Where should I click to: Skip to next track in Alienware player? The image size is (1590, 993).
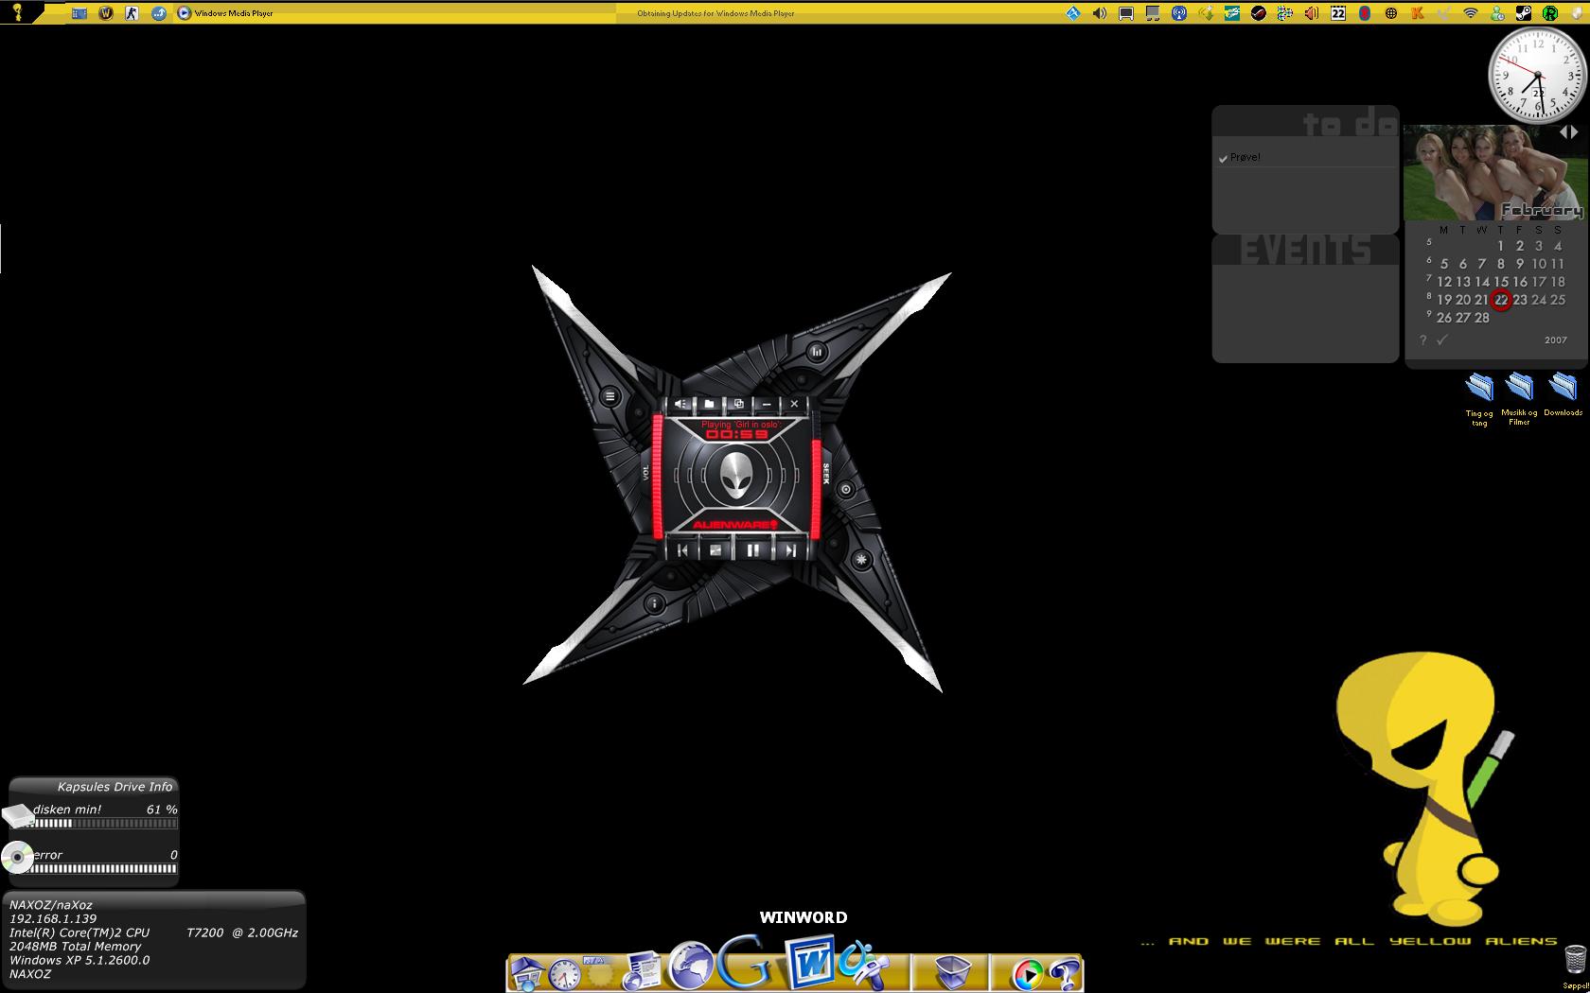tap(789, 549)
